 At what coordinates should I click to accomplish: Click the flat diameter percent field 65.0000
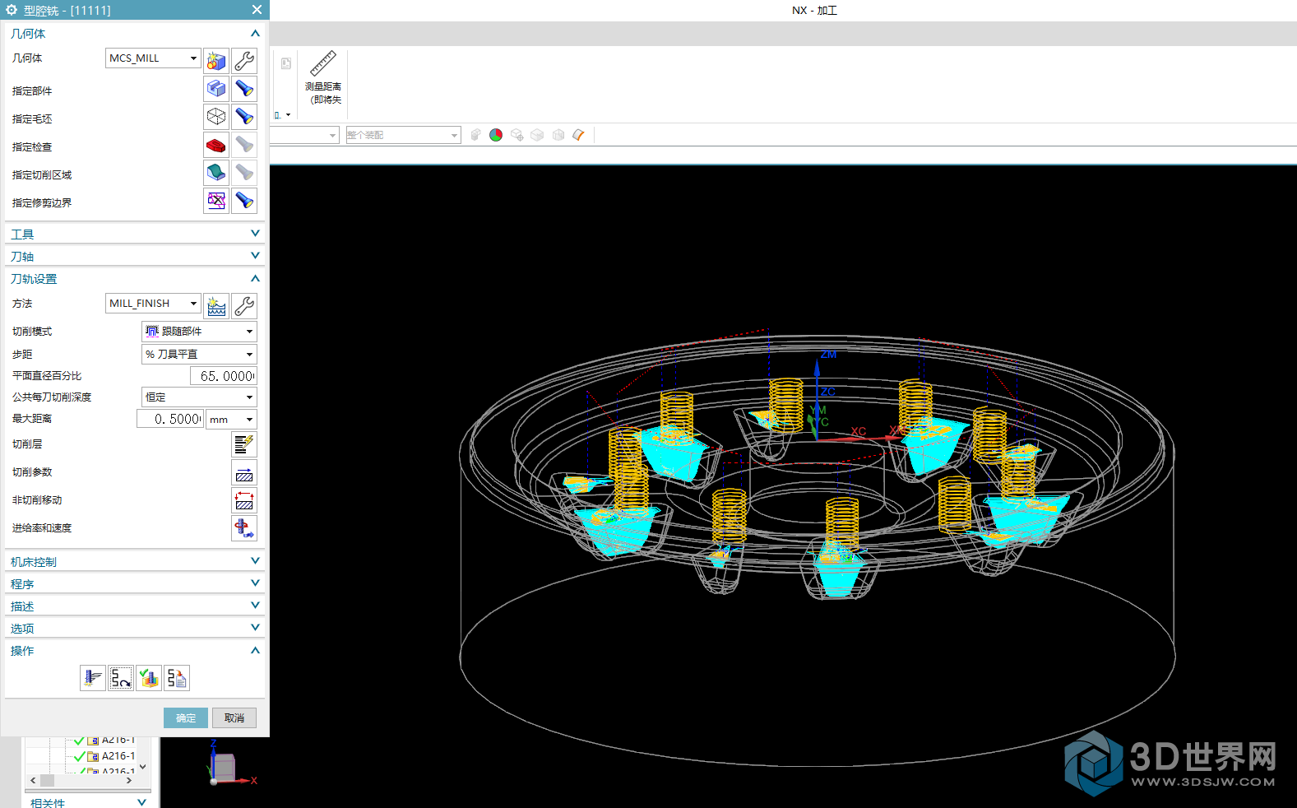(223, 376)
